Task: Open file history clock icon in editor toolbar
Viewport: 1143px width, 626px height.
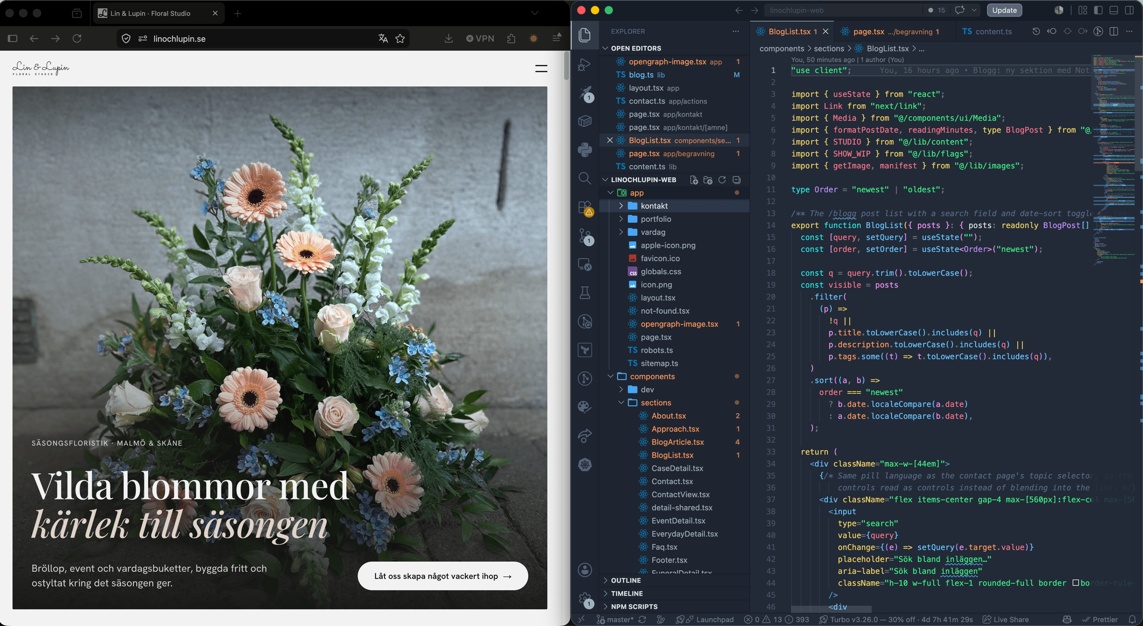Action: (1036, 31)
